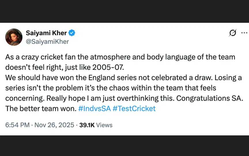
Task: Click the text "The better team won."
Action: click(x=40, y=109)
